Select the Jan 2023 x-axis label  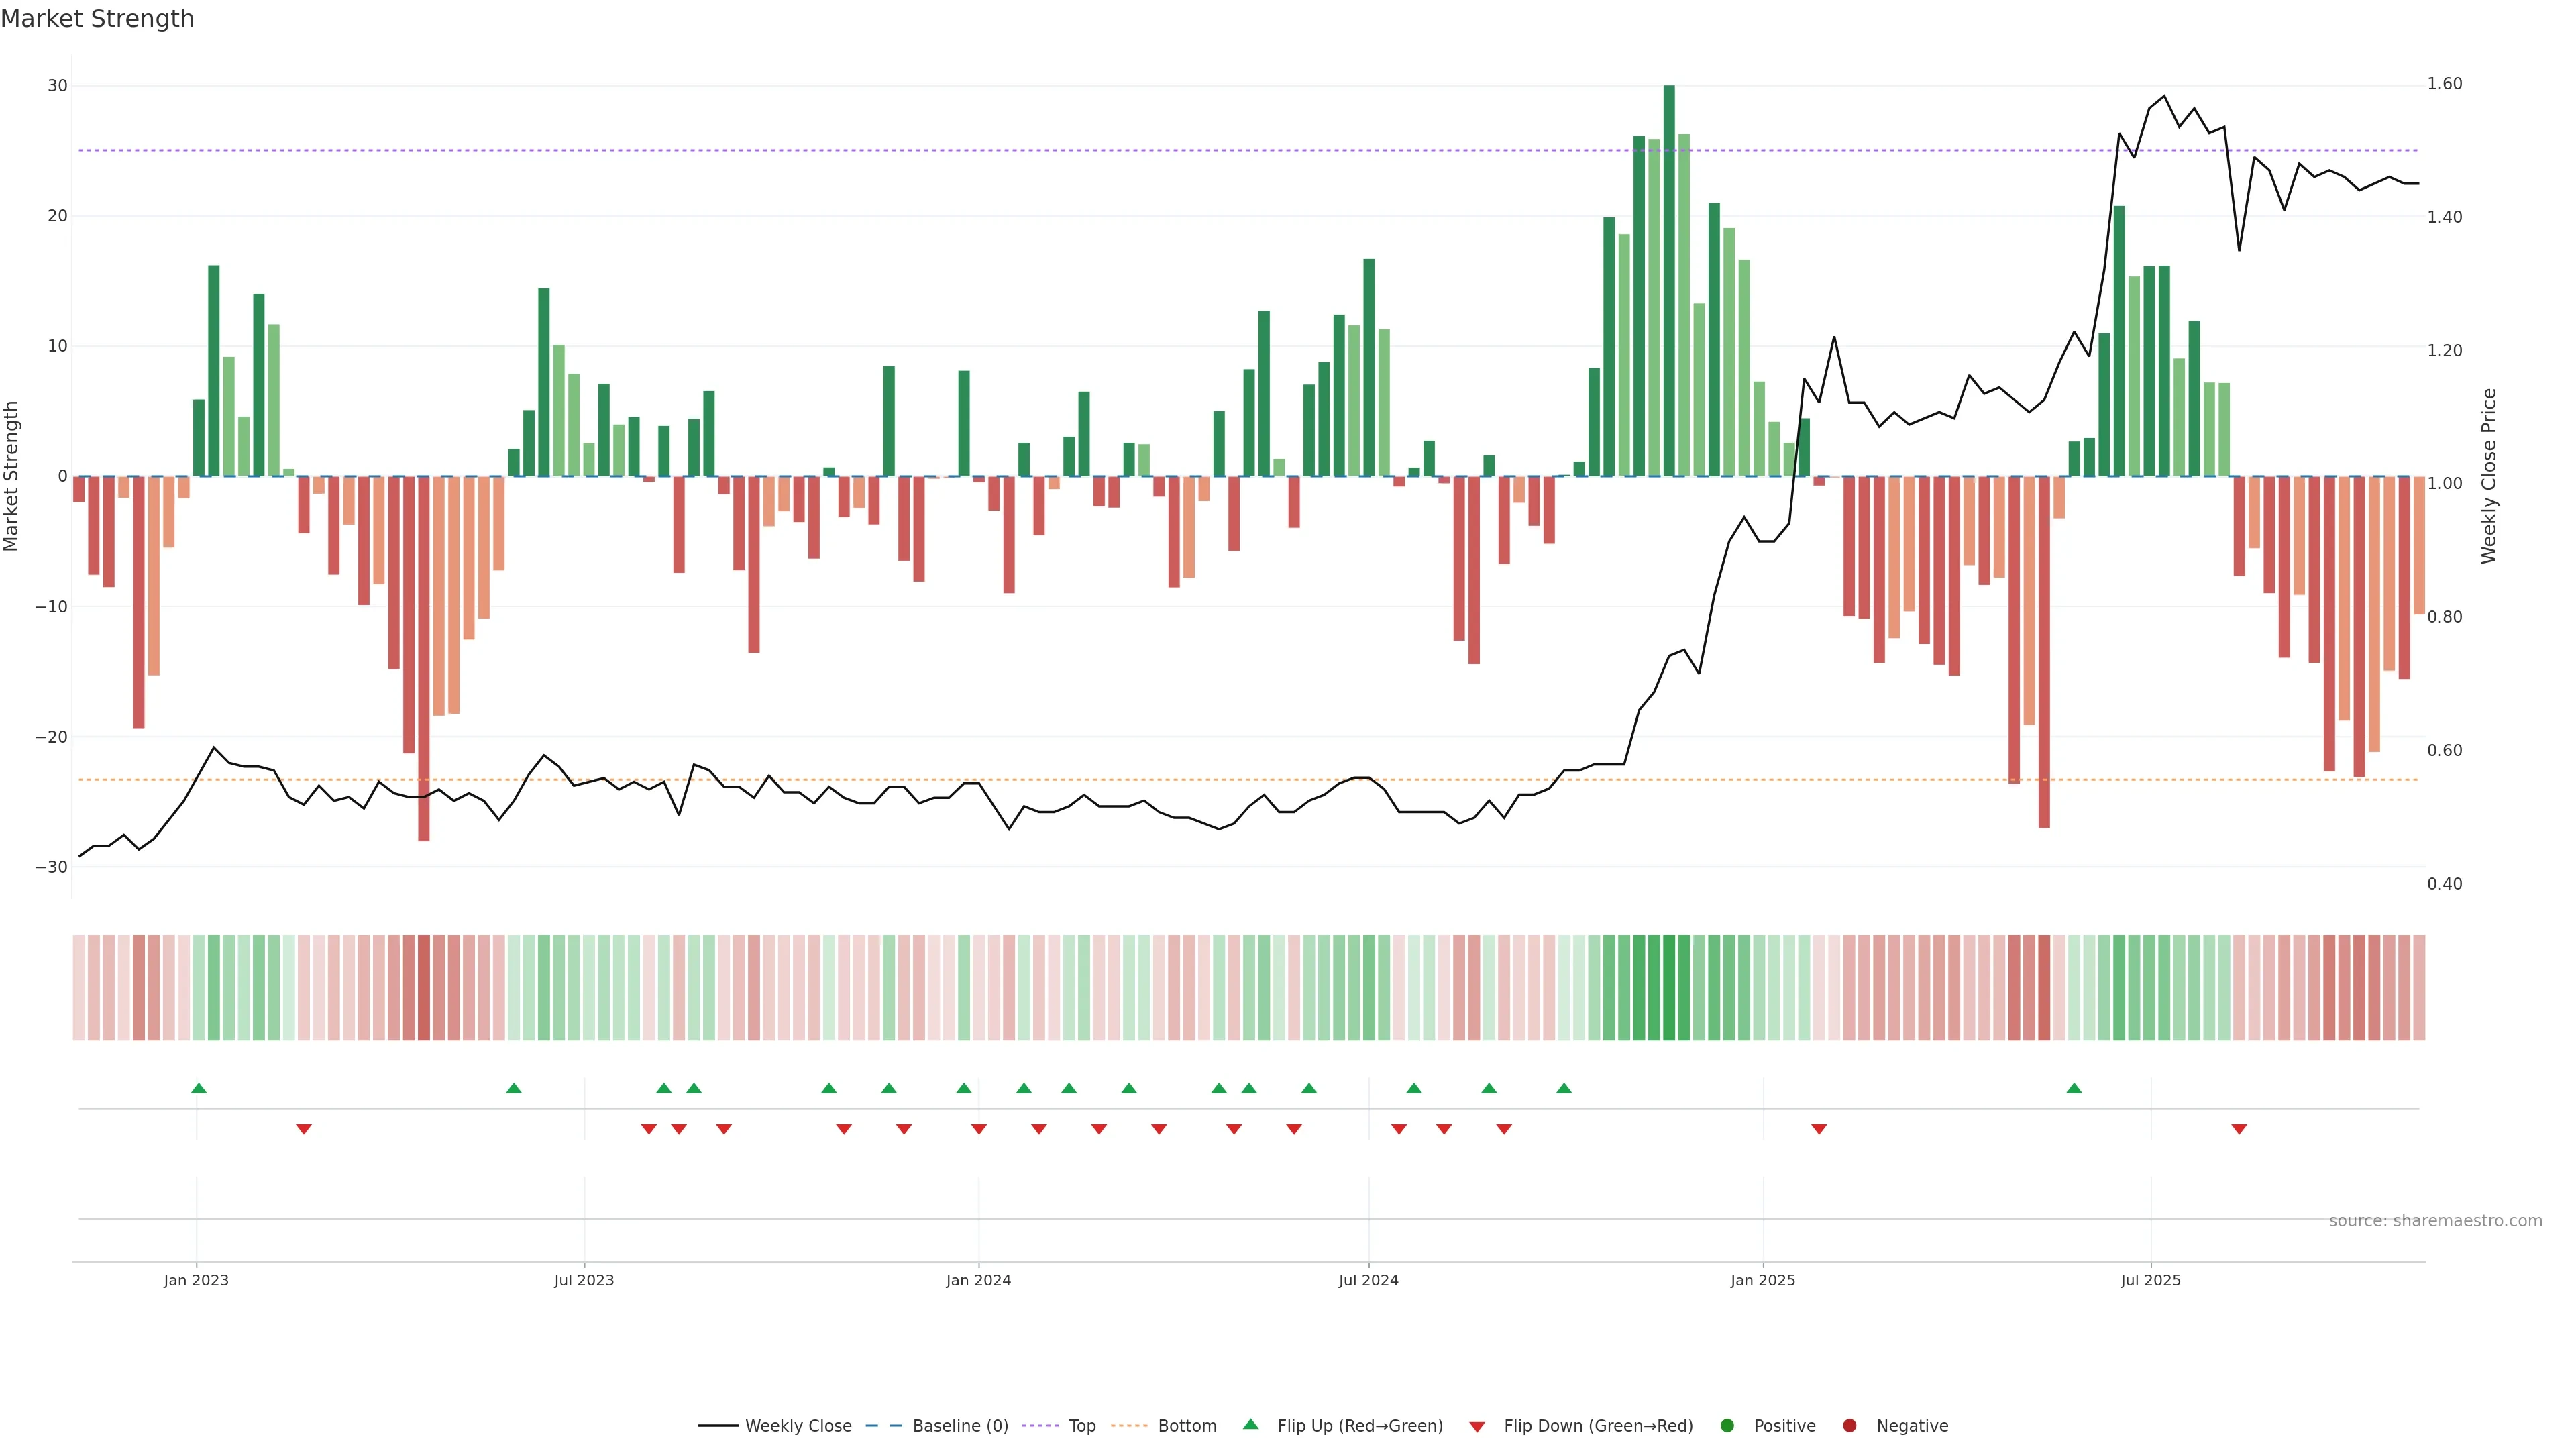point(196,1279)
